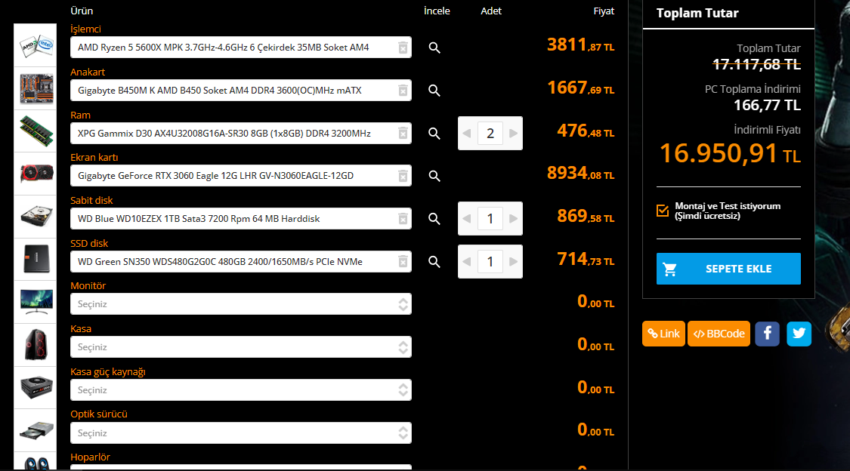Click the Ram memory stick thumbnail

36,131
